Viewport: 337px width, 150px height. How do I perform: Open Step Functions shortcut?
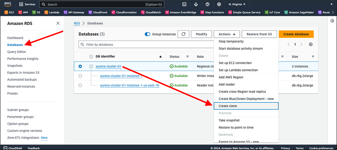click(212, 12)
